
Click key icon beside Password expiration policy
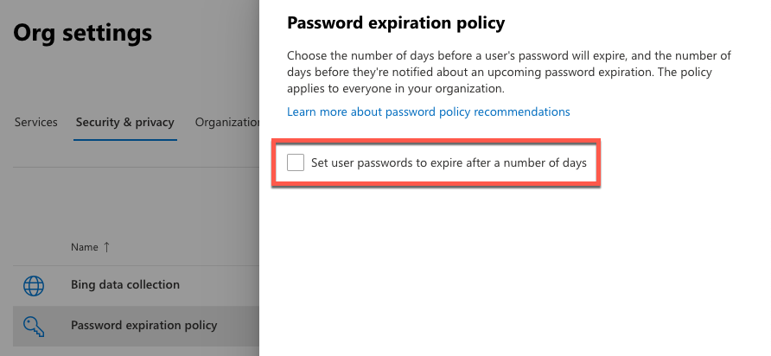[34, 326]
